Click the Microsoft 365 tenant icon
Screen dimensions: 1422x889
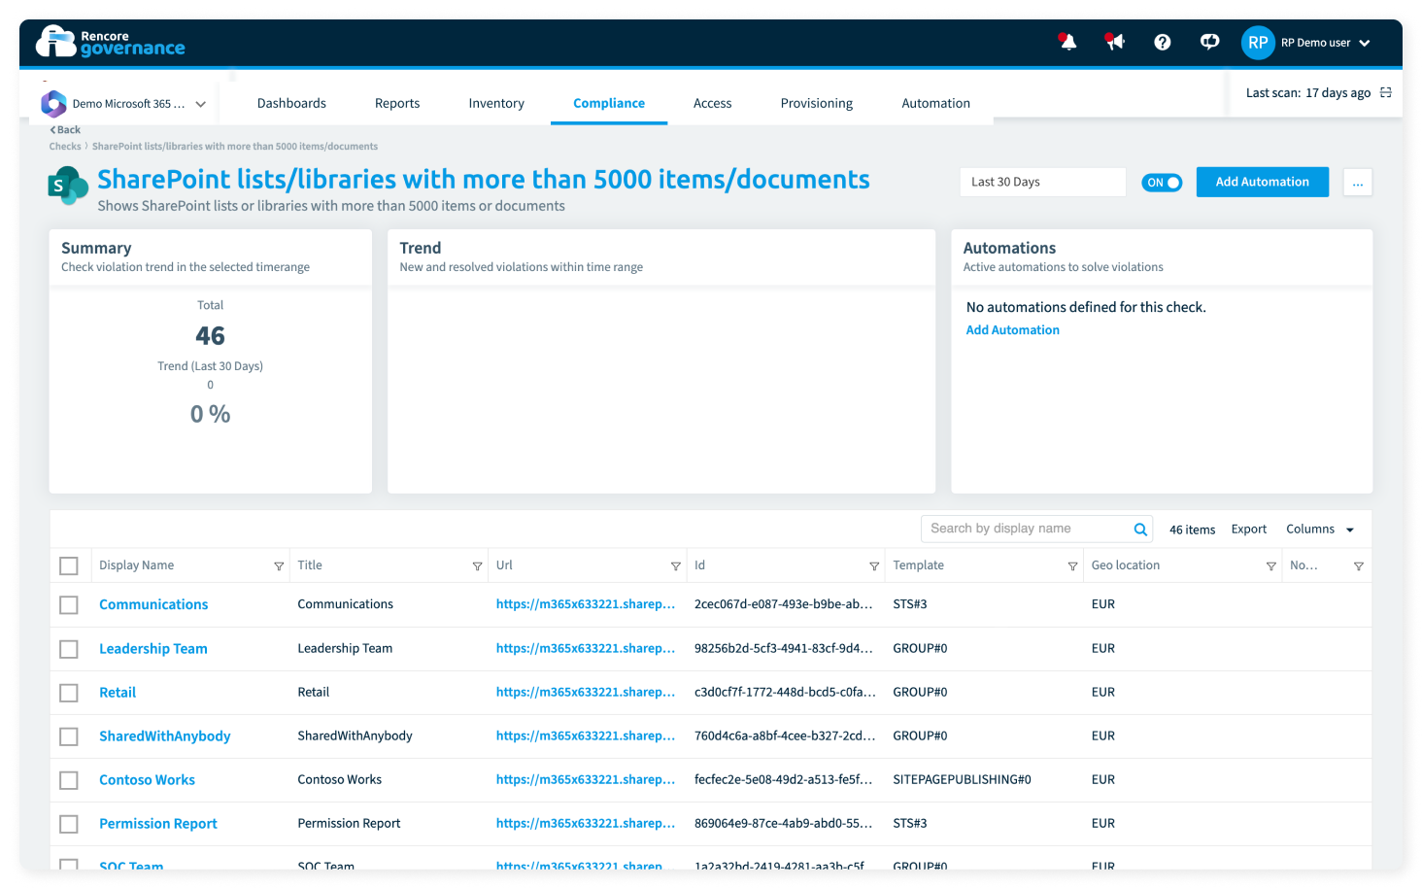pyautogui.click(x=53, y=103)
